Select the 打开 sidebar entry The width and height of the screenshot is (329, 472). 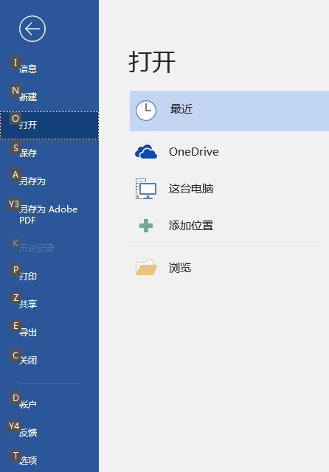click(x=49, y=125)
